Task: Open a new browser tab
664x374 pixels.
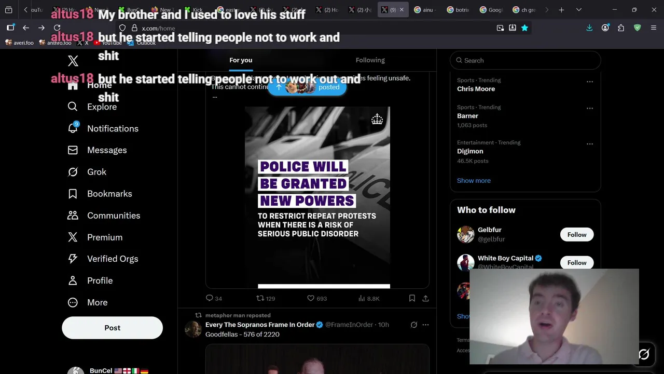Action: point(561,10)
